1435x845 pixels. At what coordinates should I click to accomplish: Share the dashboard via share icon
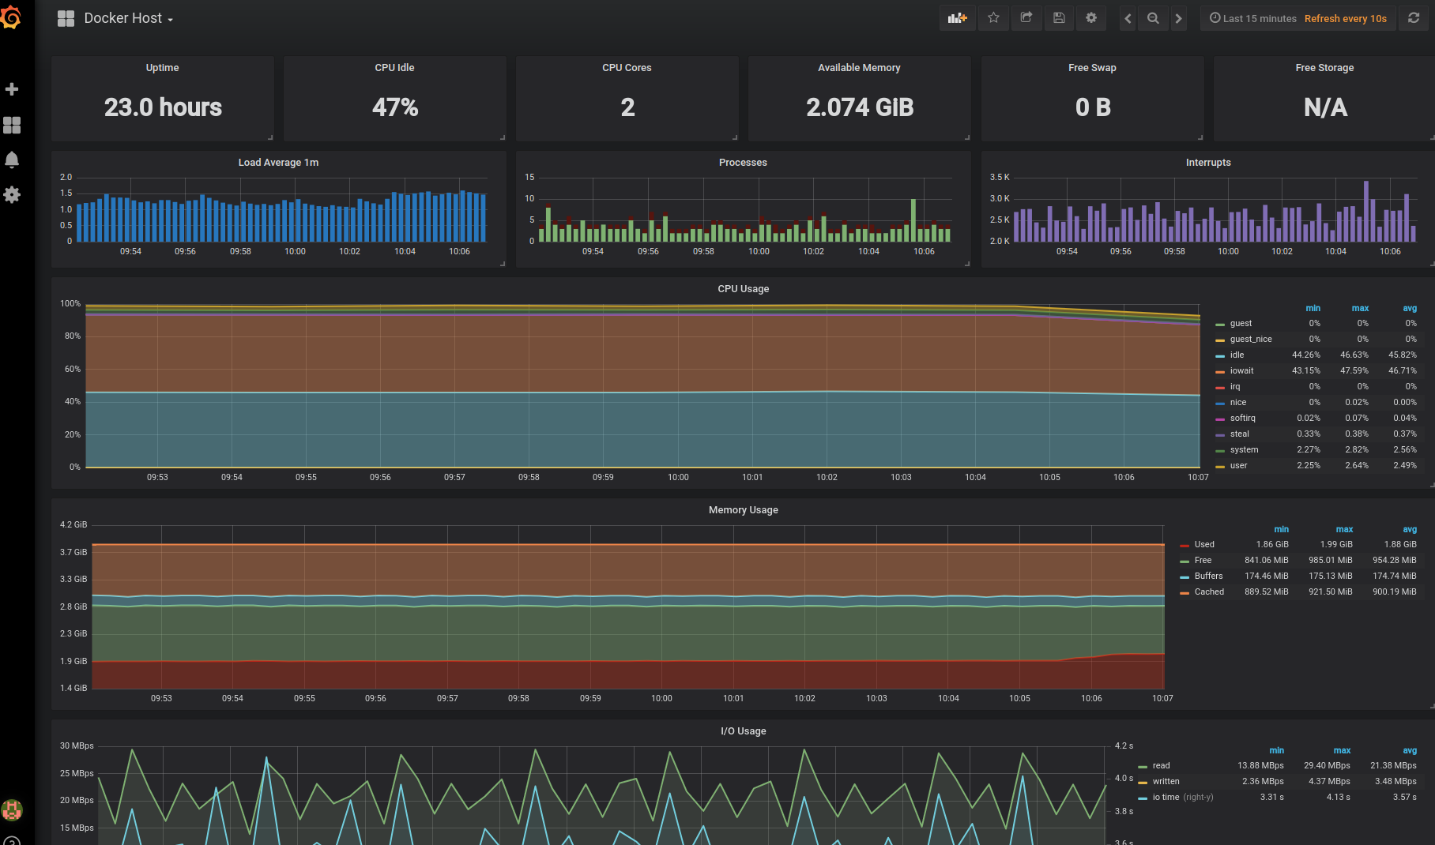(x=1026, y=18)
